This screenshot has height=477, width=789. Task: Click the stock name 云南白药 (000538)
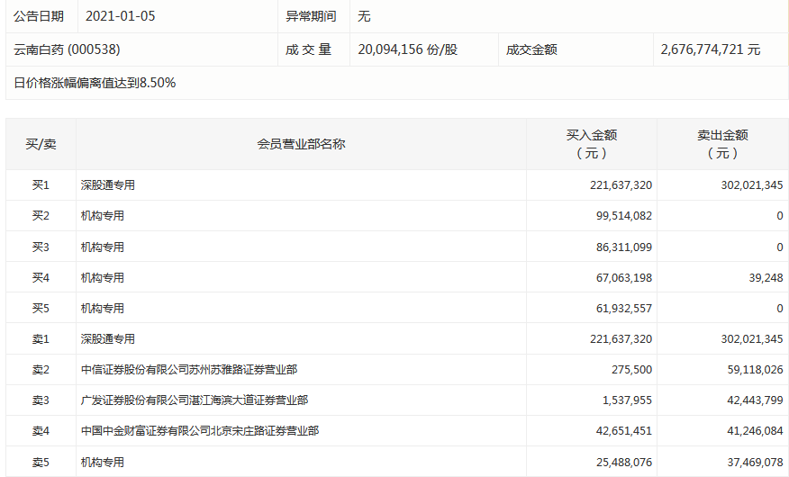click(x=67, y=49)
